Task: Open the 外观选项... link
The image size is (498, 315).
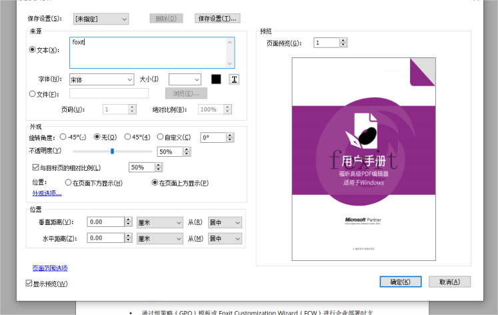Action: 47,193
